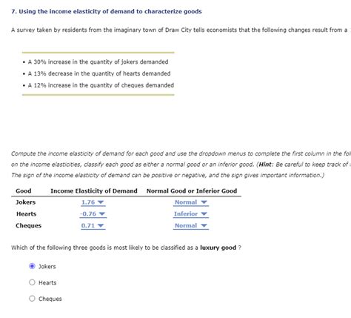
Task: Expand the Cheques Normal good dropdown
Action: (x=191, y=225)
